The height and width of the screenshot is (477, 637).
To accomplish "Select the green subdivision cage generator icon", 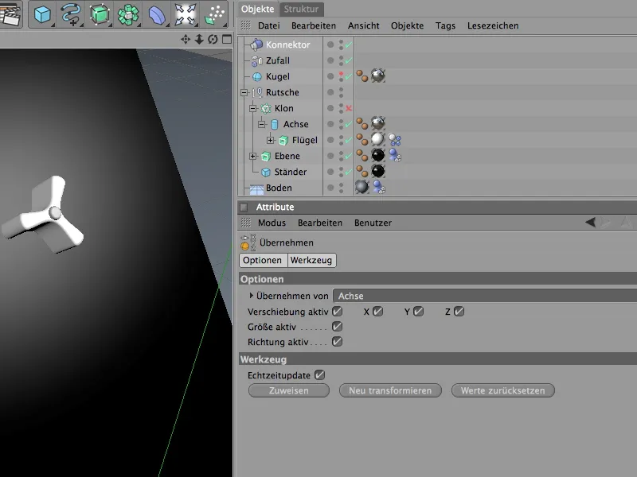I will 99,14.
